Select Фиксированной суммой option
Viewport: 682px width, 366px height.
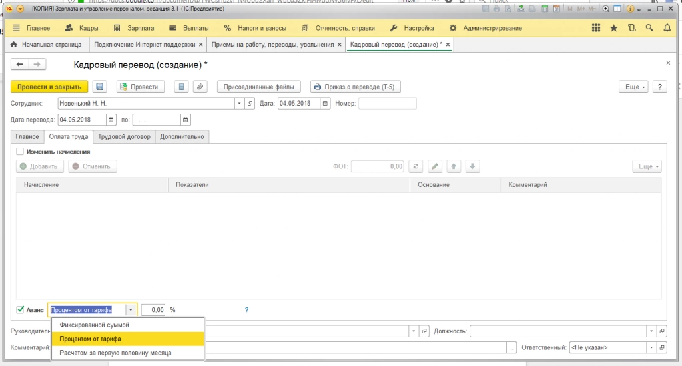click(127, 325)
